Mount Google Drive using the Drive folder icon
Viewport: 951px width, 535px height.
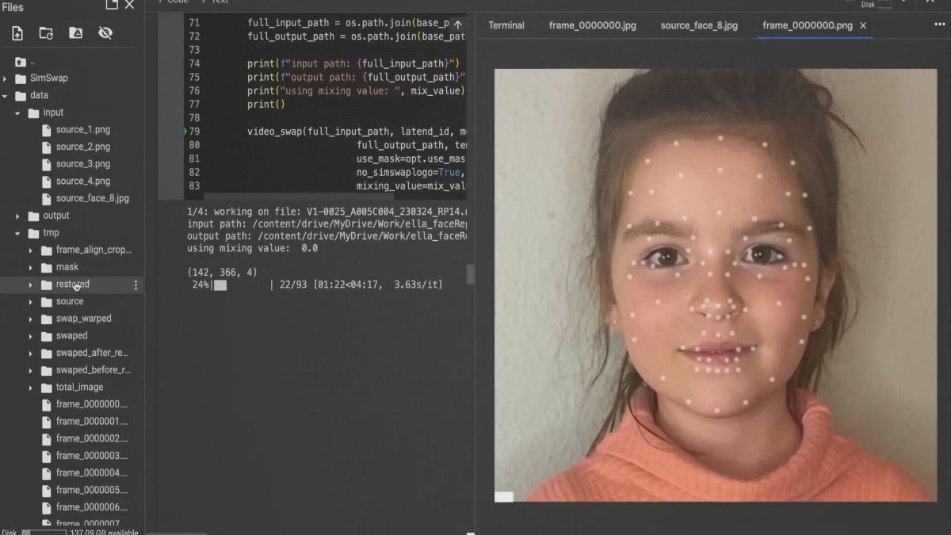point(76,33)
